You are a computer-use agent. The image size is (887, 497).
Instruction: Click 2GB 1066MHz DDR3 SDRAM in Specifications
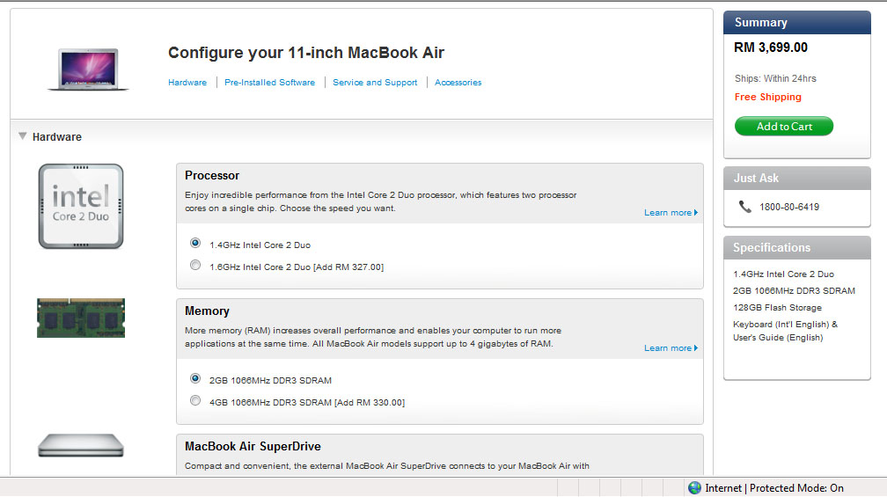(x=794, y=290)
